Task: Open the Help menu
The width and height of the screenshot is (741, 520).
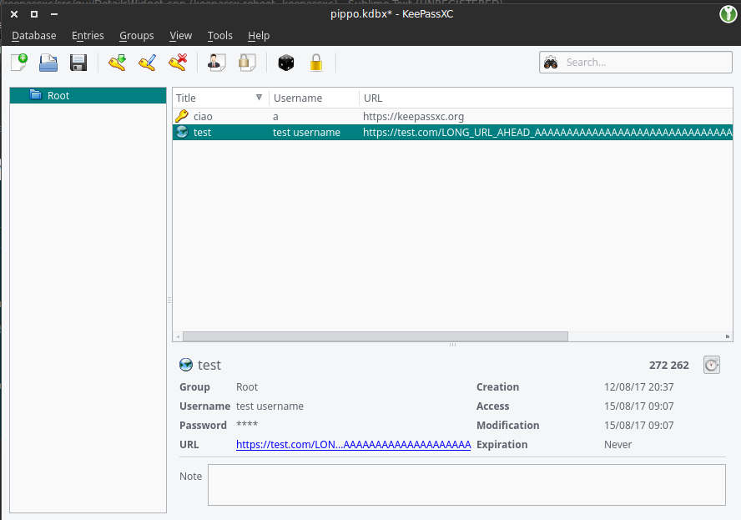Action: tap(259, 35)
